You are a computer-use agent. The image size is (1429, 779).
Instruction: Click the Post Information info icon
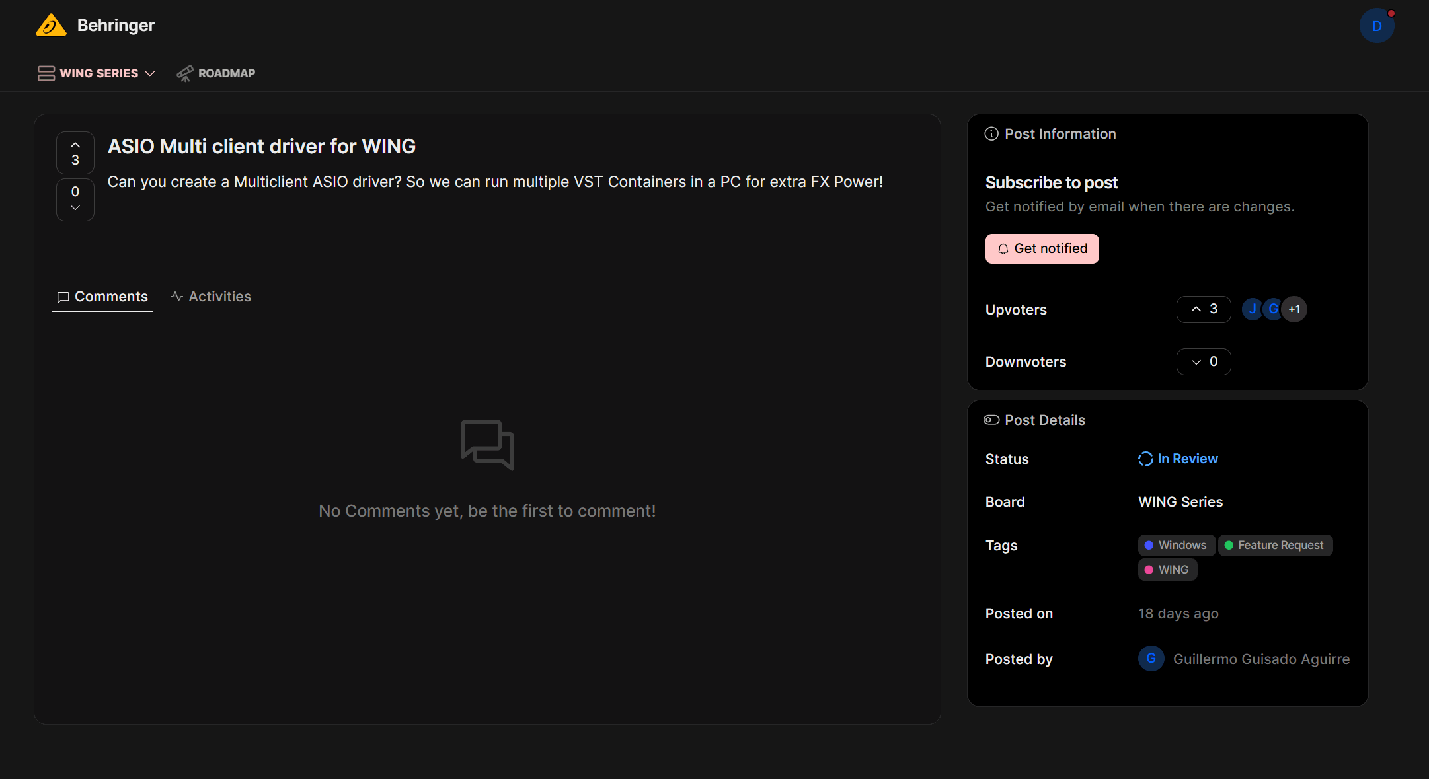pyautogui.click(x=991, y=134)
